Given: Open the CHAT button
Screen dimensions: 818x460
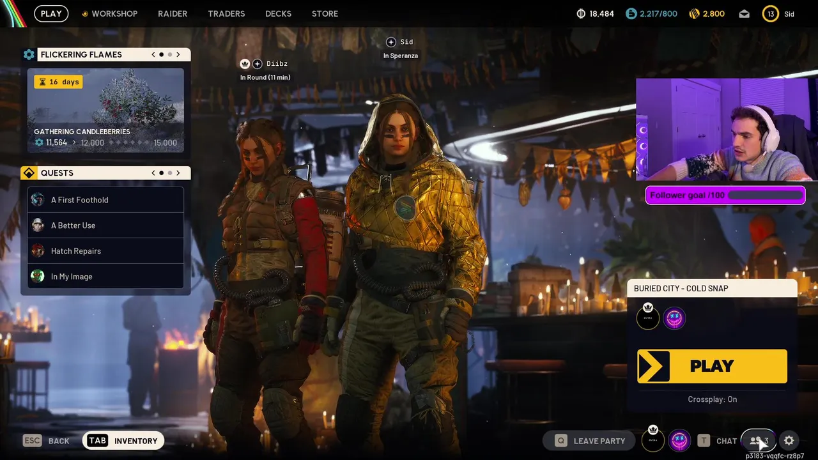Looking at the screenshot, I should [x=718, y=441].
